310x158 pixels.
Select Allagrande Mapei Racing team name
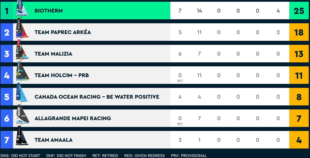point(73,118)
